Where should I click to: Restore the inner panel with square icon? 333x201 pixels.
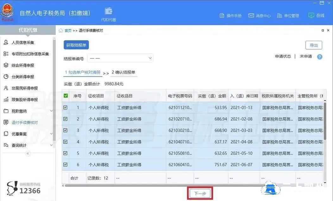point(323,30)
